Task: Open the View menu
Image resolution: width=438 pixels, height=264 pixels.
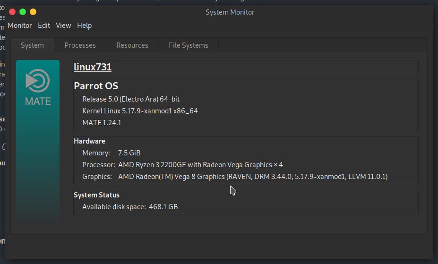Action: [63, 26]
